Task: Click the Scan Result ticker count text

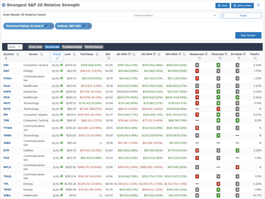Action: coord(24,15)
